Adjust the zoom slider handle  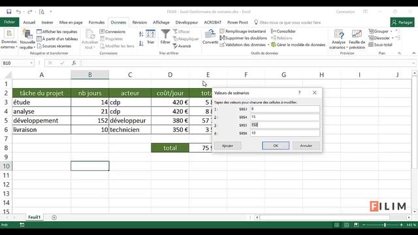click(385, 225)
